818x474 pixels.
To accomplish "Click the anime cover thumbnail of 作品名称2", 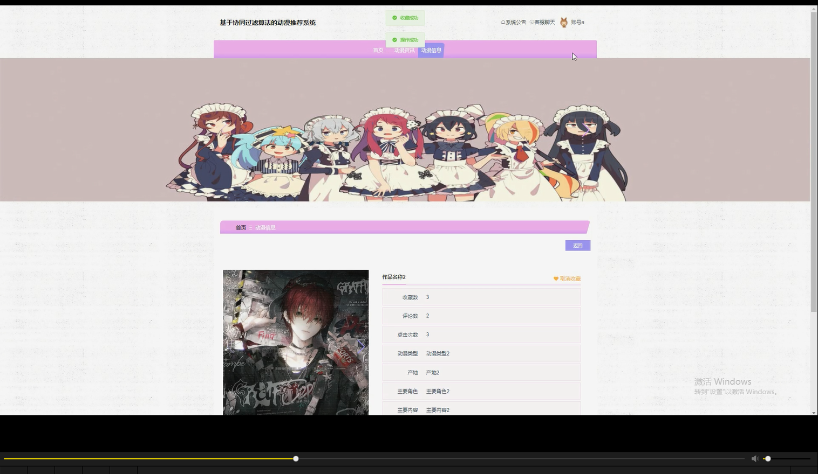I will [x=296, y=343].
